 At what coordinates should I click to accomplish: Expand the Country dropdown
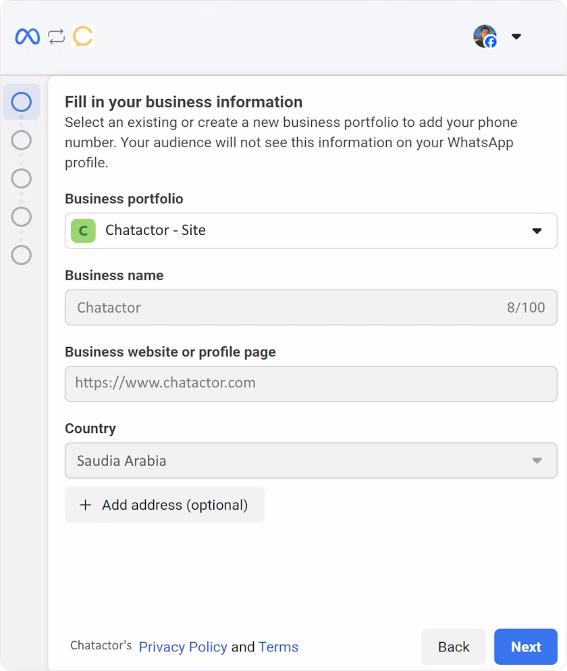[310, 461]
